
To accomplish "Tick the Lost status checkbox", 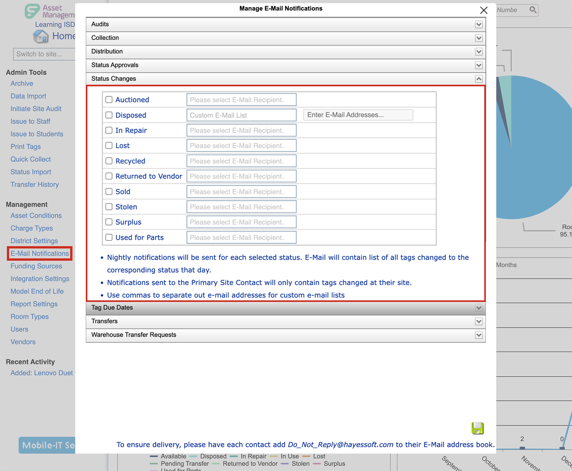I will (109, 145).
